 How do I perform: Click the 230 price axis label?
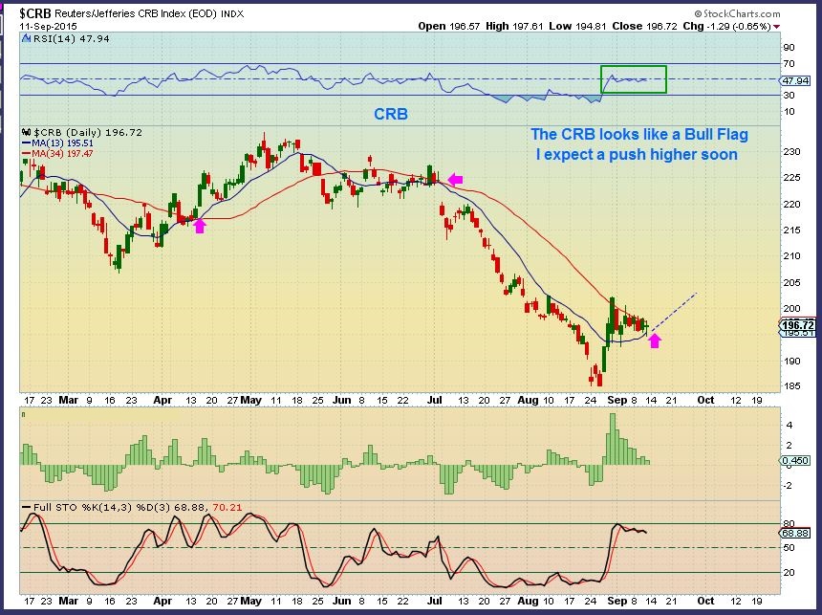click(791, 152)
